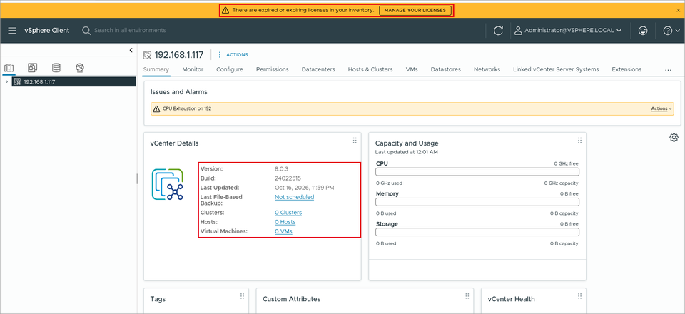Image resolution: width=685 pixels, height=314 pixels.
Task: Expand the 192.168.1.117 tree node
Action: click(6, 81)
